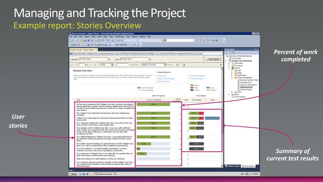This screenshot has width=323, height=182.
Task: Click the report Print icon
Action: pyautogui.click(x=184, y=65)
